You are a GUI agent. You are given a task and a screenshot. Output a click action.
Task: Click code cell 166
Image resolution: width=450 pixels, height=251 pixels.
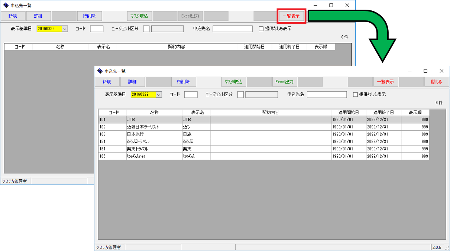112,156
